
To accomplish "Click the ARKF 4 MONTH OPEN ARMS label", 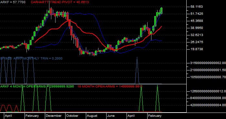I will pos(37,86).
